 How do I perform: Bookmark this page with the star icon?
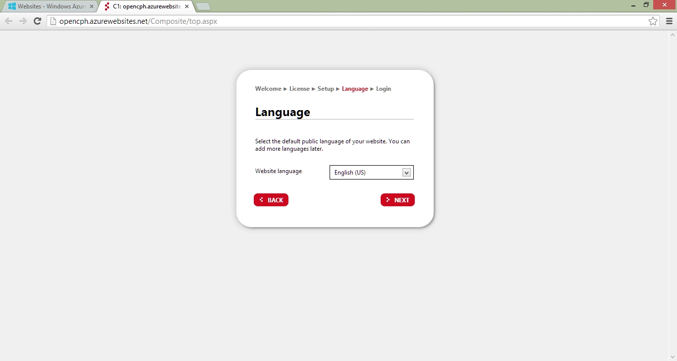pos(653,21)
